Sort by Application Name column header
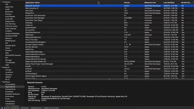The width and height of the screenshot is (194, 109). click(32, 3)
